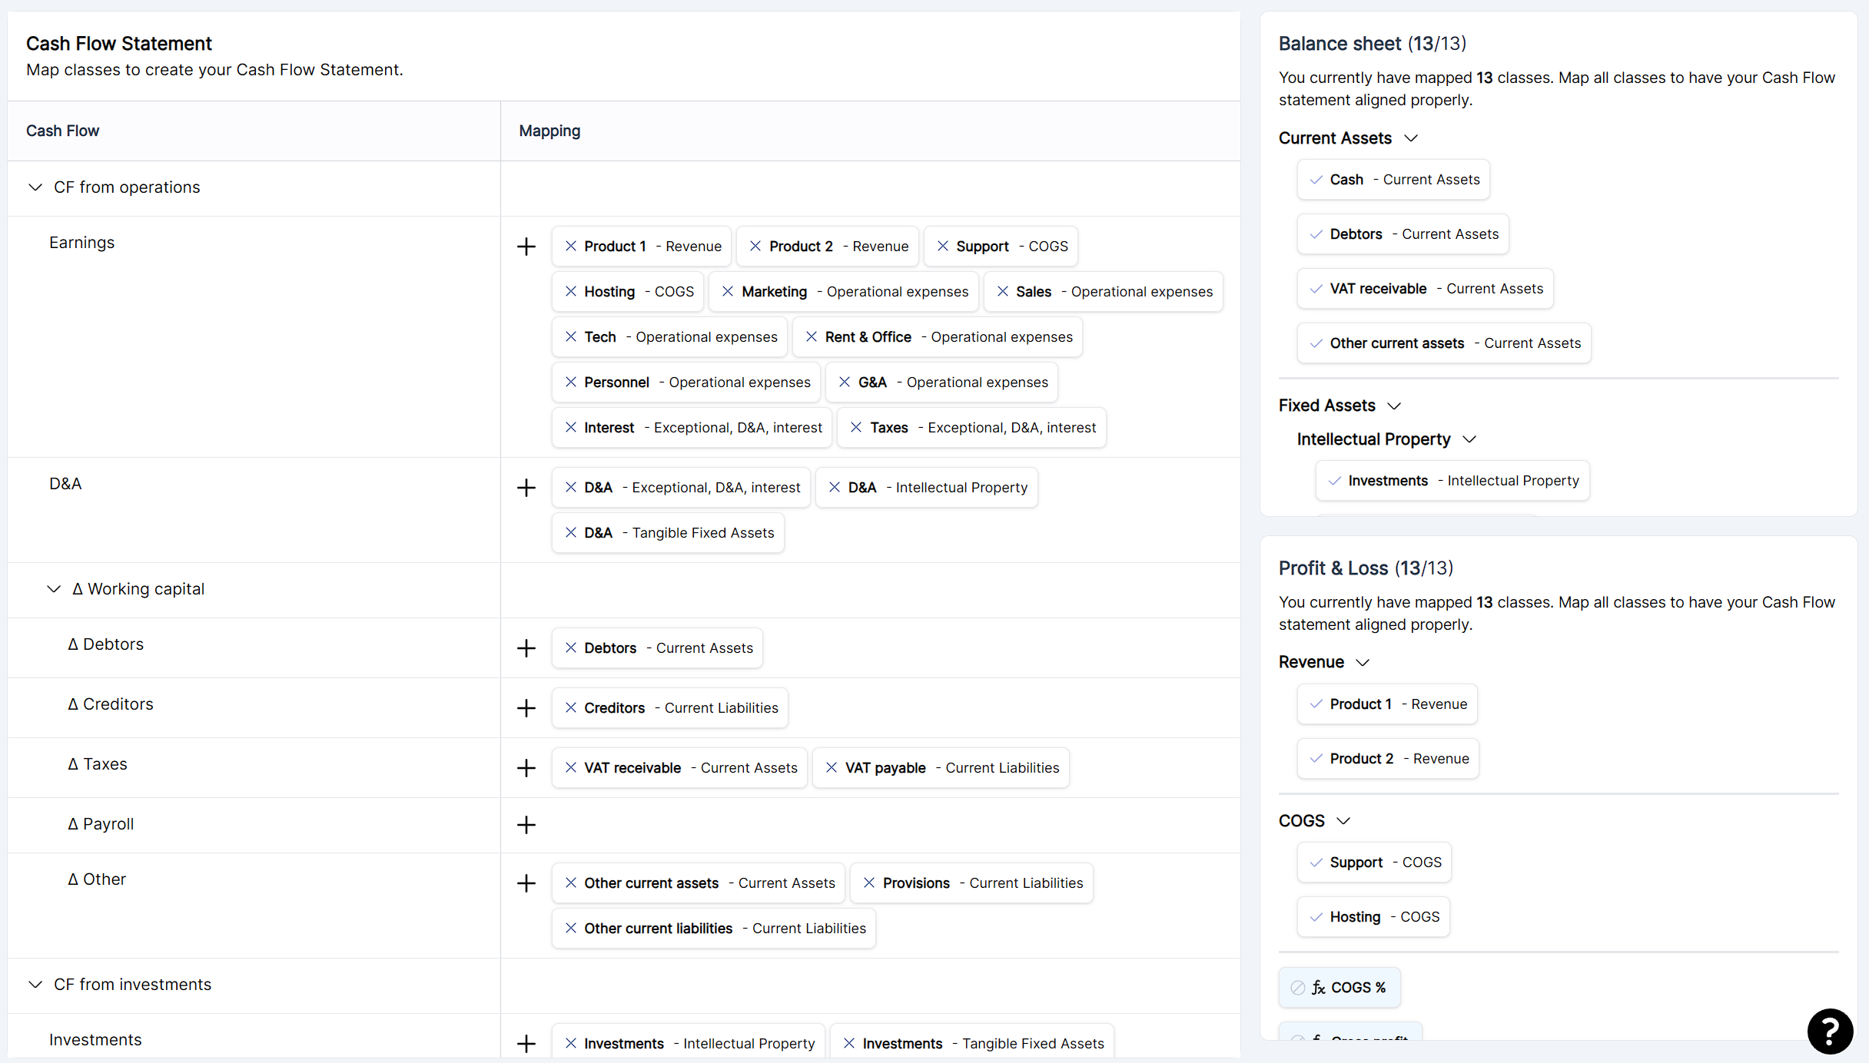
Task: Remove Provisions chip from Δ Other
Action: [869, 883]
